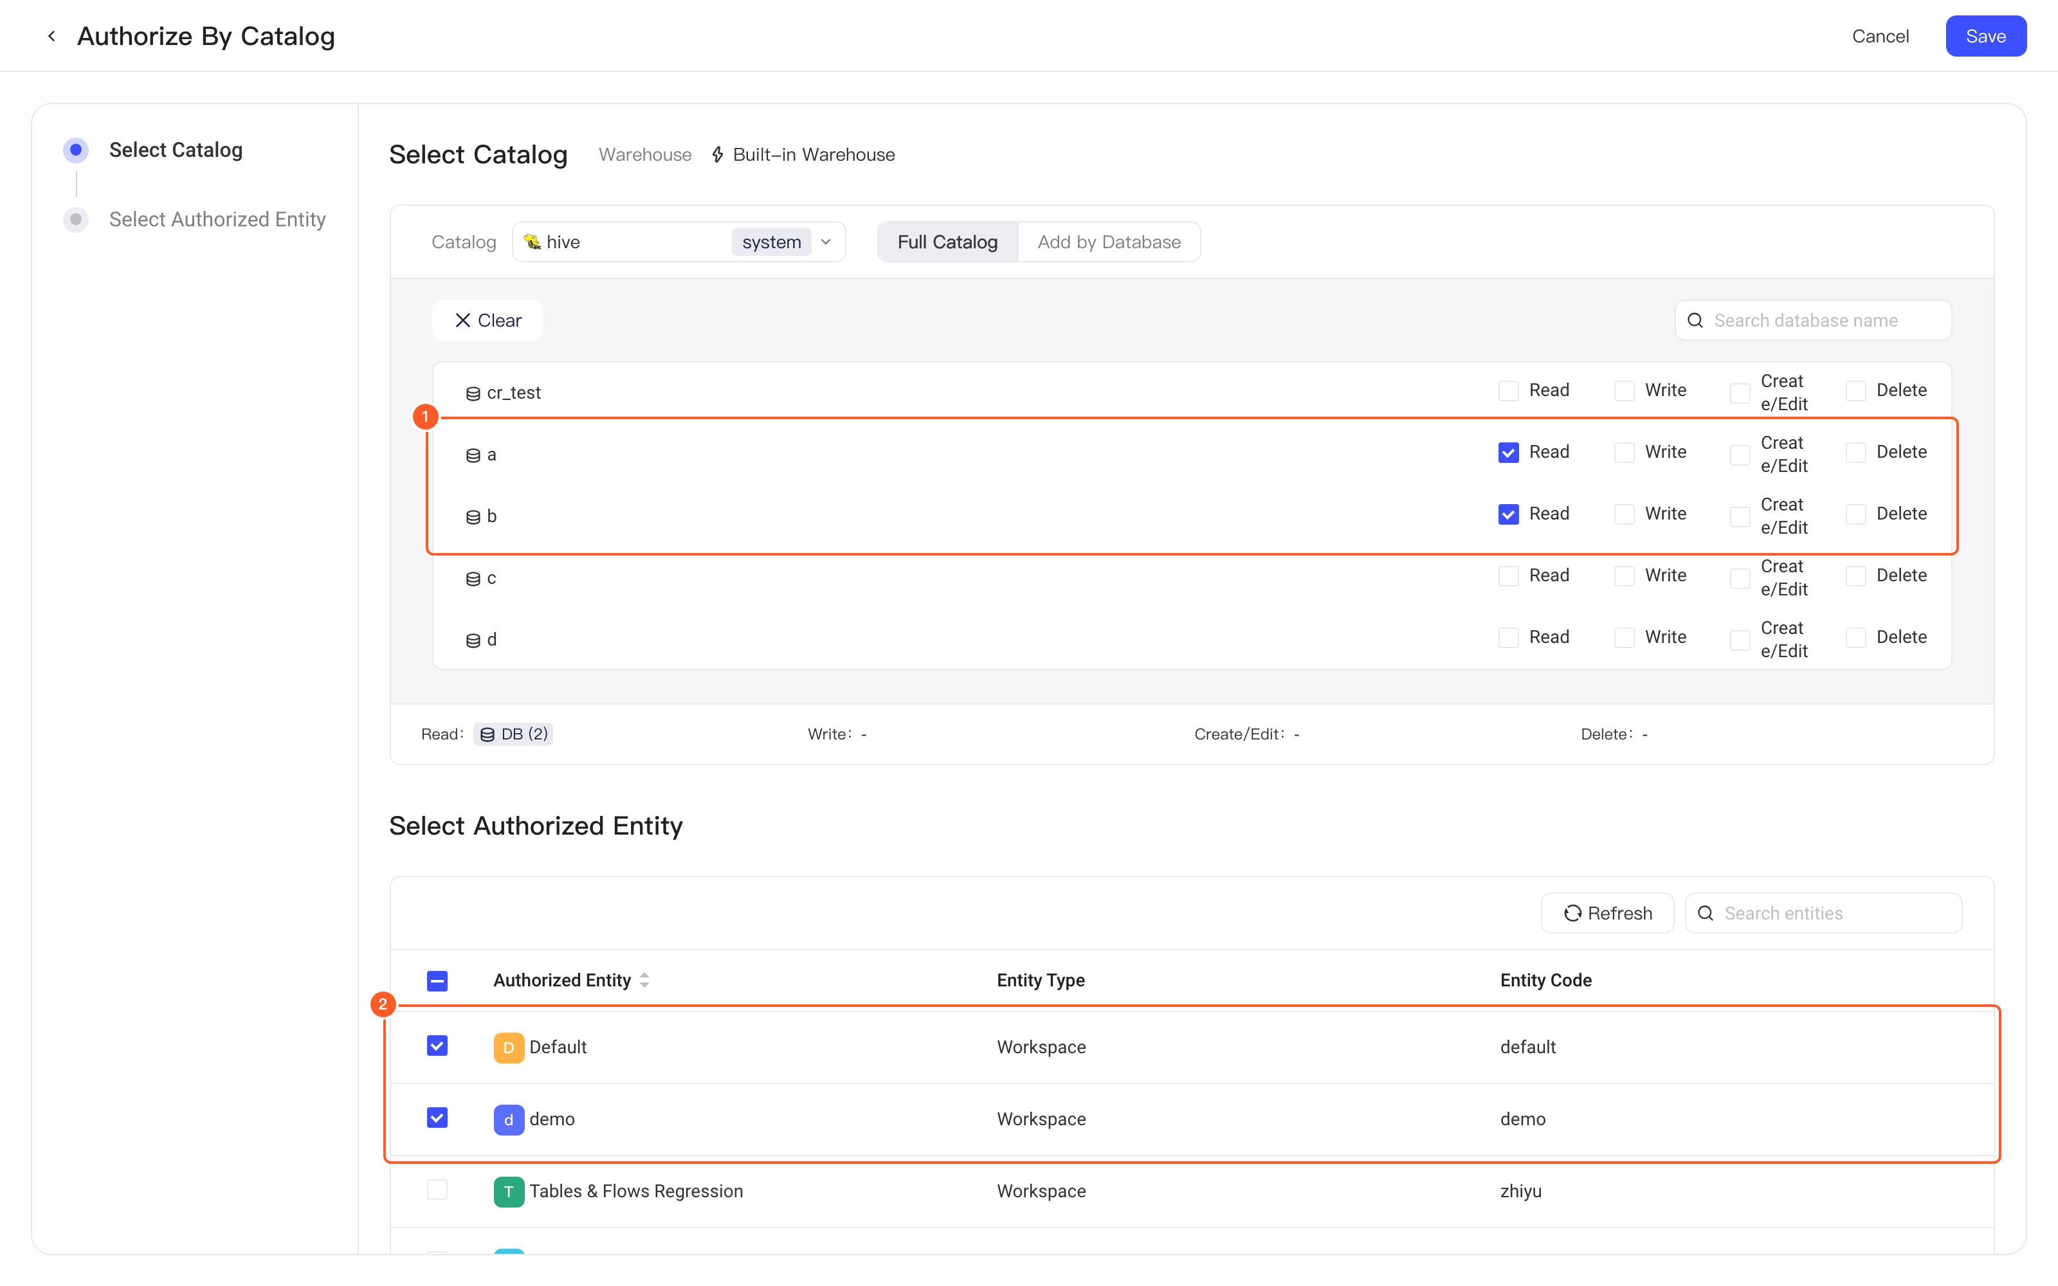
Task: Open the hive Catalog dropdown
Action: [x=678, y=242]
